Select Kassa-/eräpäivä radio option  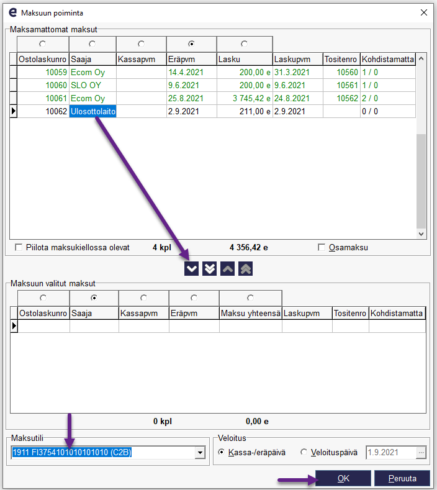[222, 453]
